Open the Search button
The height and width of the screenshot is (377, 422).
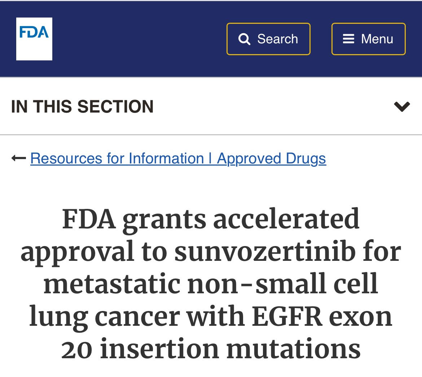tap(268, 39)
